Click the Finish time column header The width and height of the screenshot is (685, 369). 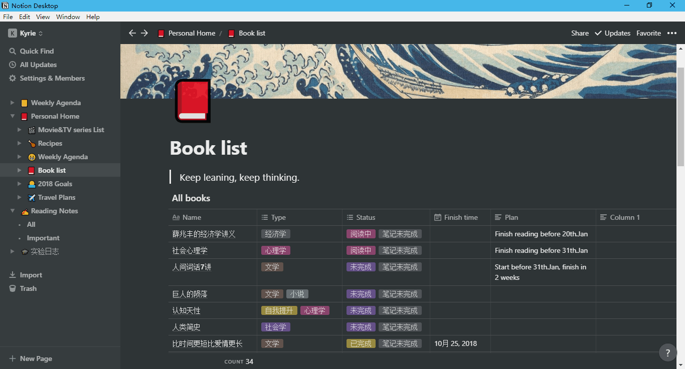[460, 217]
